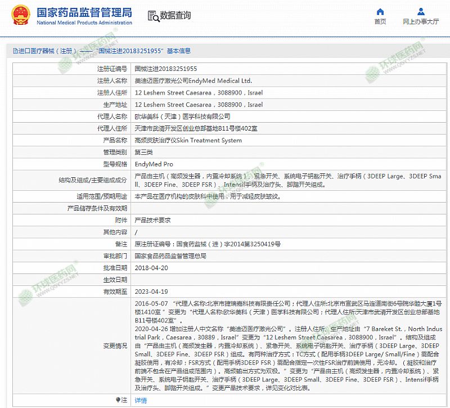Viewport: 450px width, 408px height.
Task: Go to 首页 text label
Action: point(380,22)
